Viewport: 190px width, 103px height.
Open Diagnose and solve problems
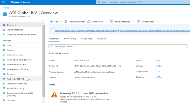tap(21, 35)
